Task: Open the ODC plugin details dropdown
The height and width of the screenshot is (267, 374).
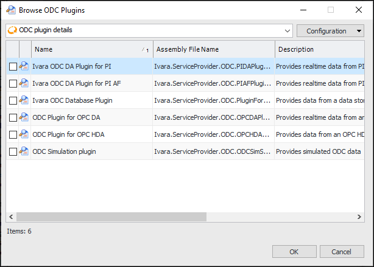Action: [x=288, y=30]
